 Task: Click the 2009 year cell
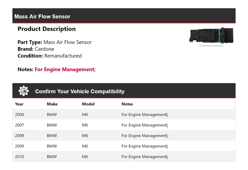pos(19,146)
